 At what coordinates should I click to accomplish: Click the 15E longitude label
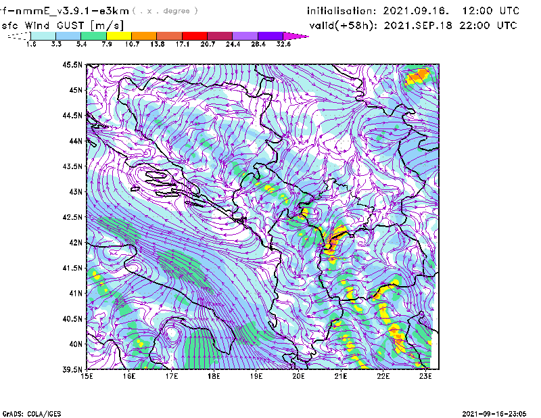87,376
